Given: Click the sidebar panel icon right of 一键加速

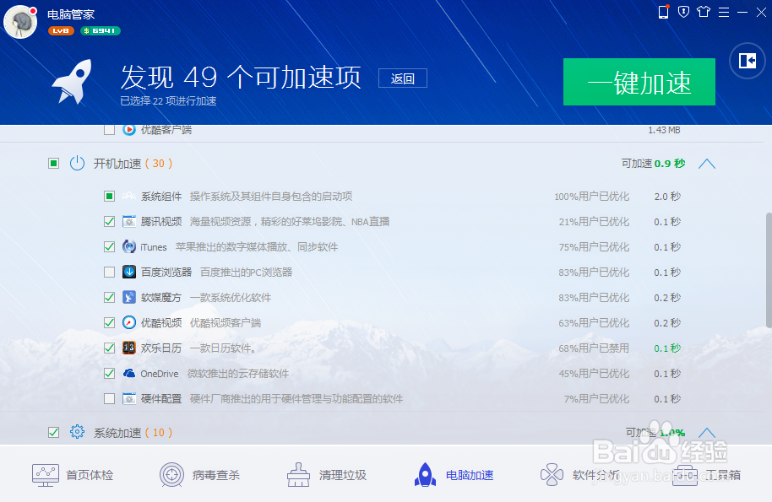Looking at the screenshot, I should 747,61.
